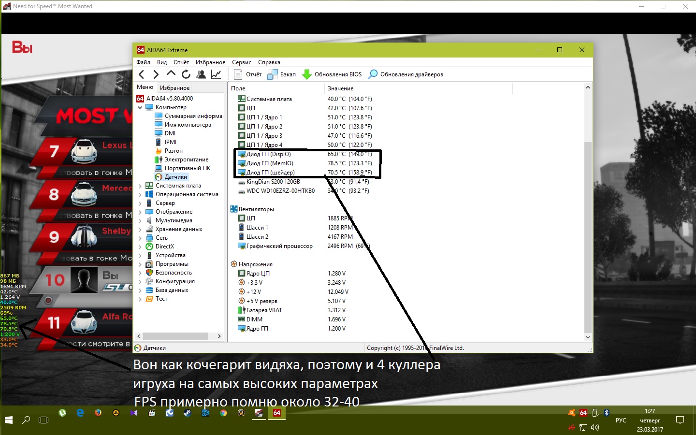This screenshot has height=435, width=696.
Task: Open the Сервис menu
Action: point(242,62)
